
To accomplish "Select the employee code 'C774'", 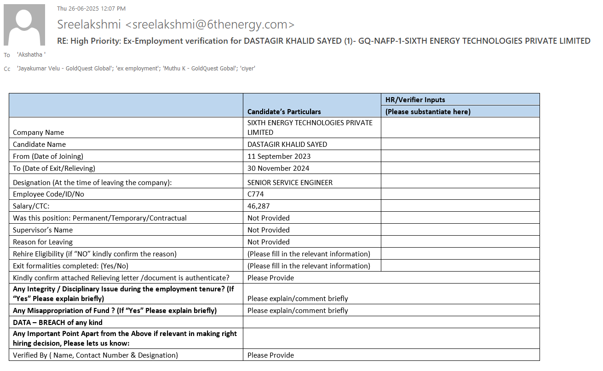I will [x=256, y=194].
